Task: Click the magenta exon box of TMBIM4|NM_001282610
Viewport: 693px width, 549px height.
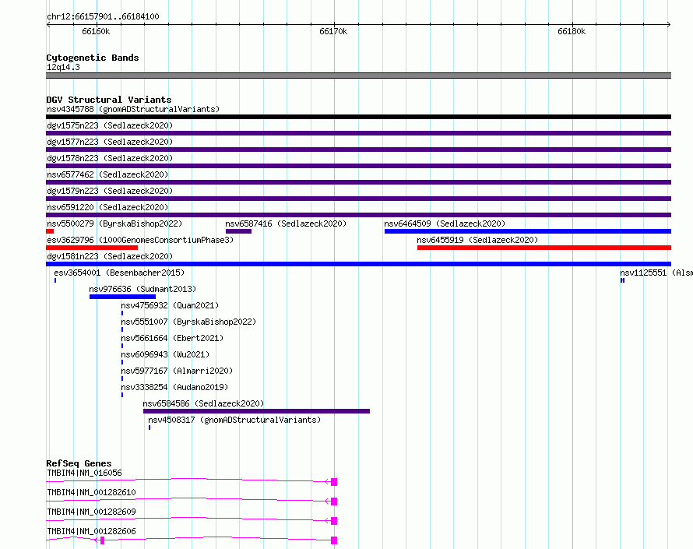Action: 334,501
